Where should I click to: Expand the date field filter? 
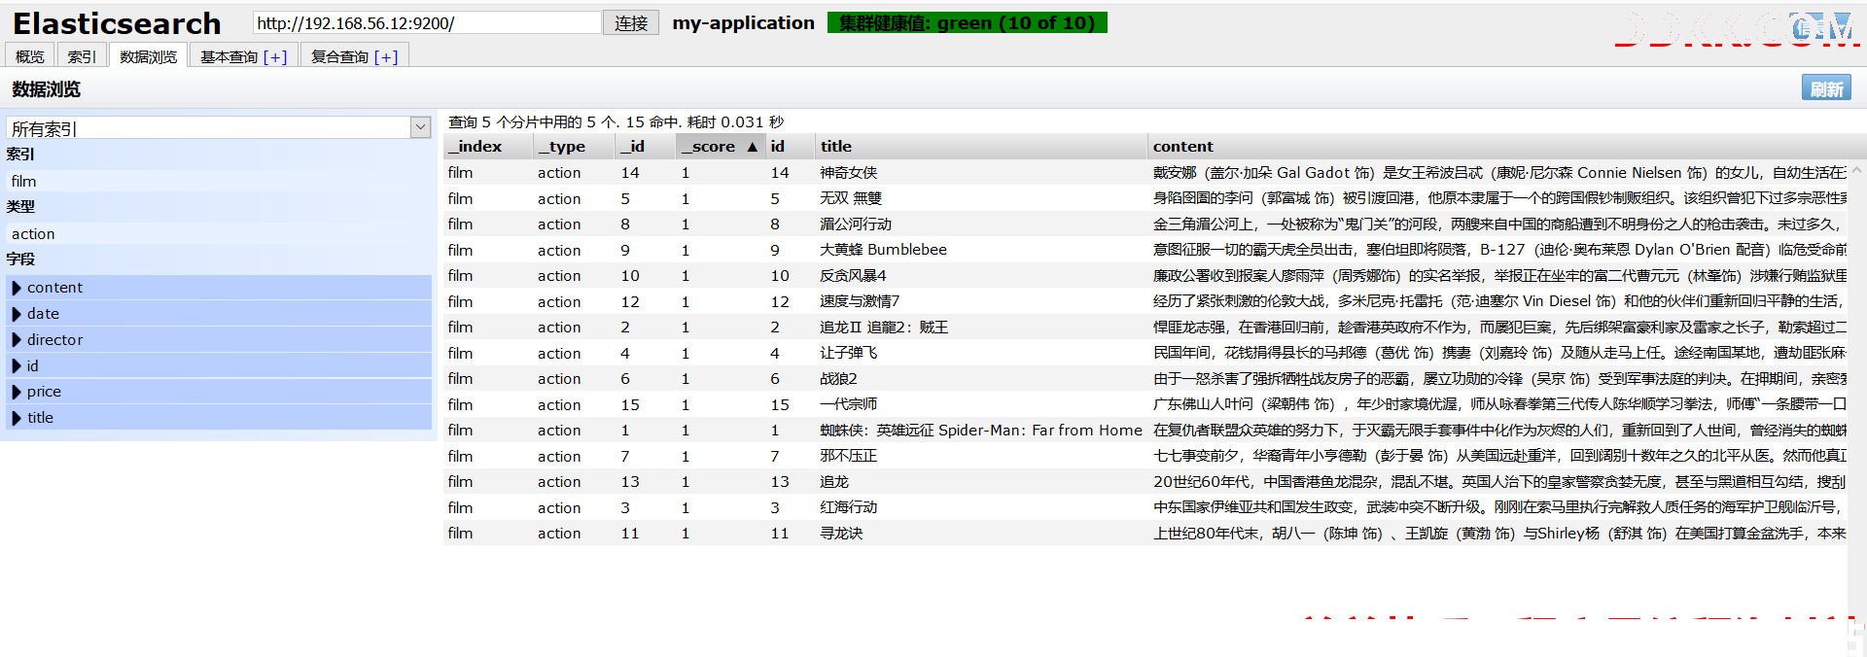(x=219, y=314)
